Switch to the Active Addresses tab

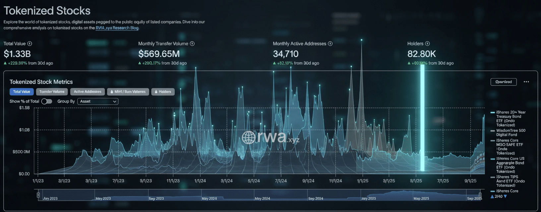coord(88,92)
